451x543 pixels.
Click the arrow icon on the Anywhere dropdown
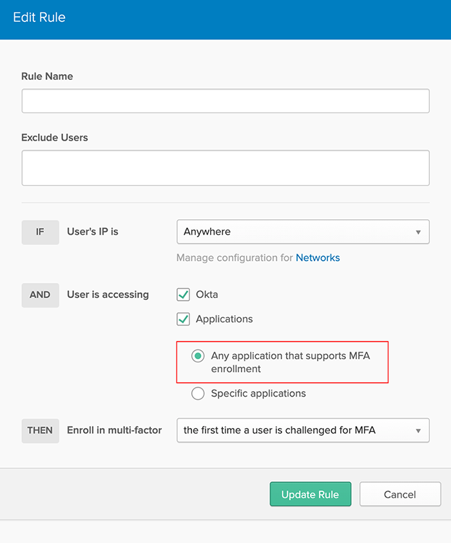[418, 232]
